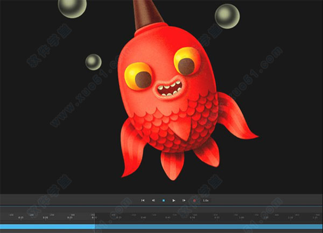Viewport: 323px width, 233px height.
Task: Select the blue puppet track bar in timeline
Action: click(161, 227)
